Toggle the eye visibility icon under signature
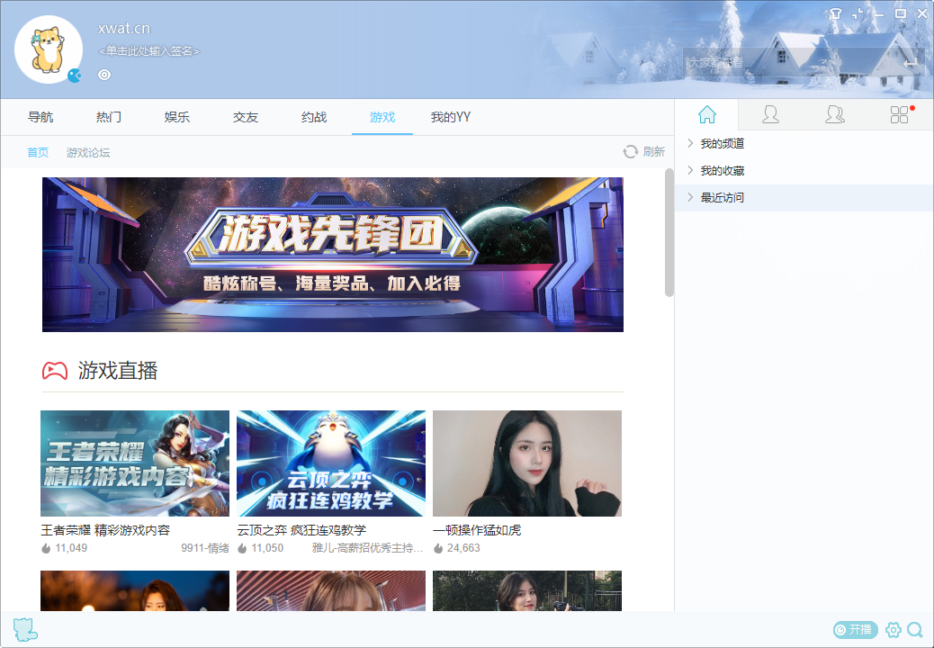This screenshot has width=934, height=648. pos(104,75)
